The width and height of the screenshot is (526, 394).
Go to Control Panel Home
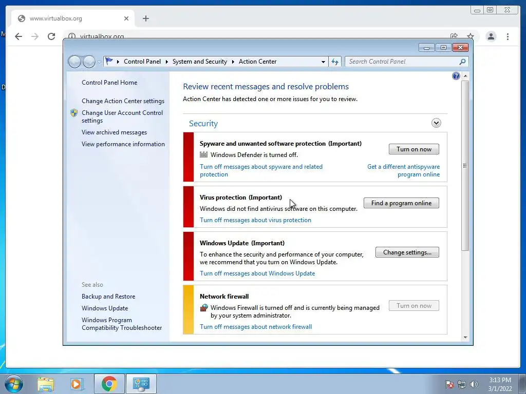[109, 83]
